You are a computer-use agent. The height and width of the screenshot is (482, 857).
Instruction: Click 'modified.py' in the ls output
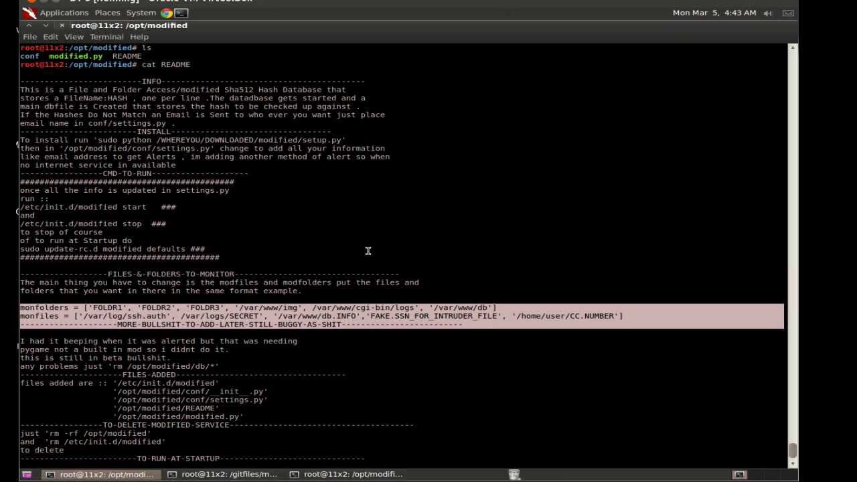[76, 56]
